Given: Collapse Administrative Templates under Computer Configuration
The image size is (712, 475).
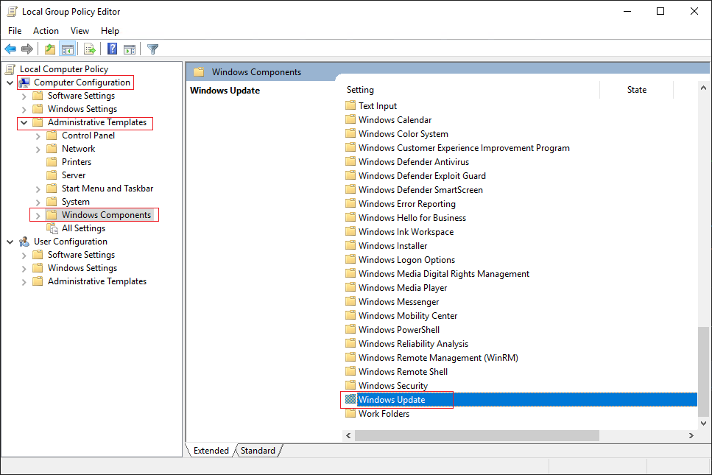Looking at the screenshot, I should (24, 122).
